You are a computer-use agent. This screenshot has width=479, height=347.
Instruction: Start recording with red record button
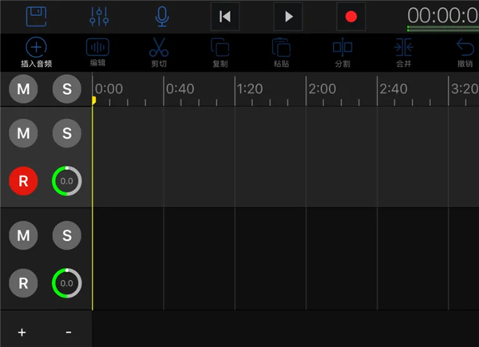point(350,16)
